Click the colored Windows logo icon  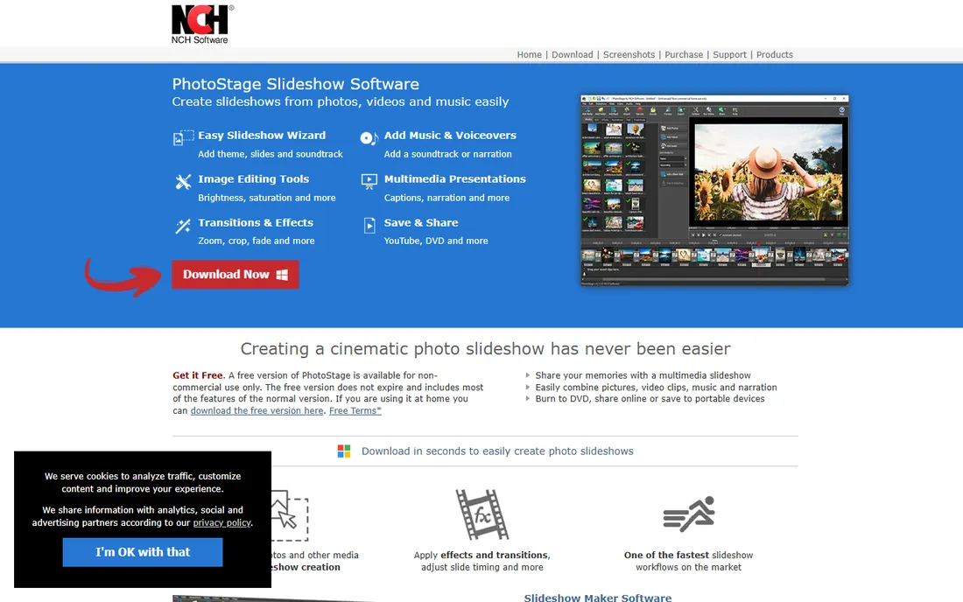click(x=344, y=451)
